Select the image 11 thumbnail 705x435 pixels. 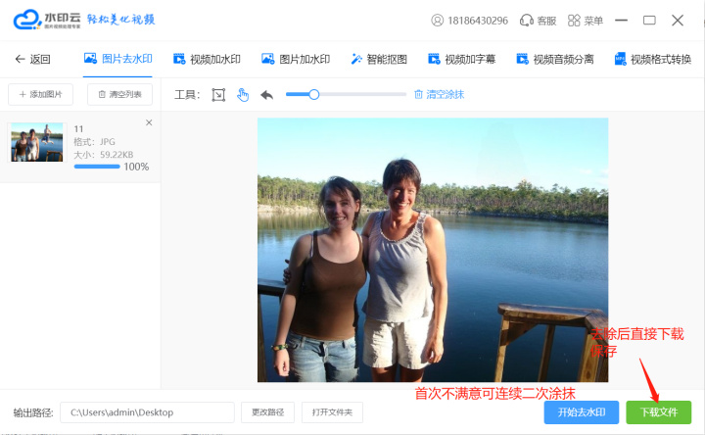click(37, 143)
